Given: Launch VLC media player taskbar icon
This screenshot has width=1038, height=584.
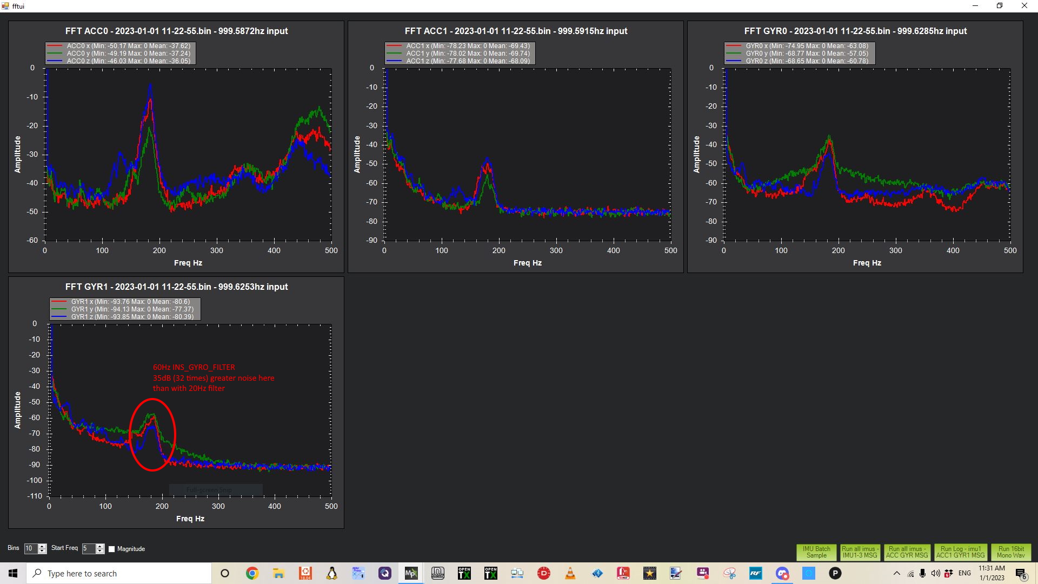Looking at the screenshot, I should click(570, 573).
